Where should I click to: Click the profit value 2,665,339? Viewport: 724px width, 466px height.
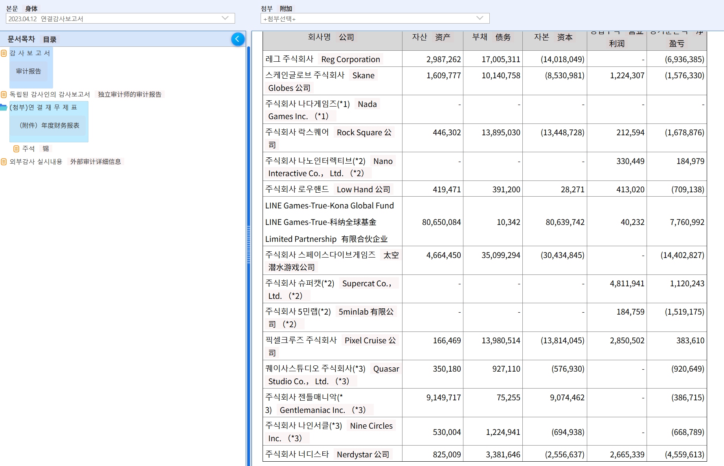point(627,455)
